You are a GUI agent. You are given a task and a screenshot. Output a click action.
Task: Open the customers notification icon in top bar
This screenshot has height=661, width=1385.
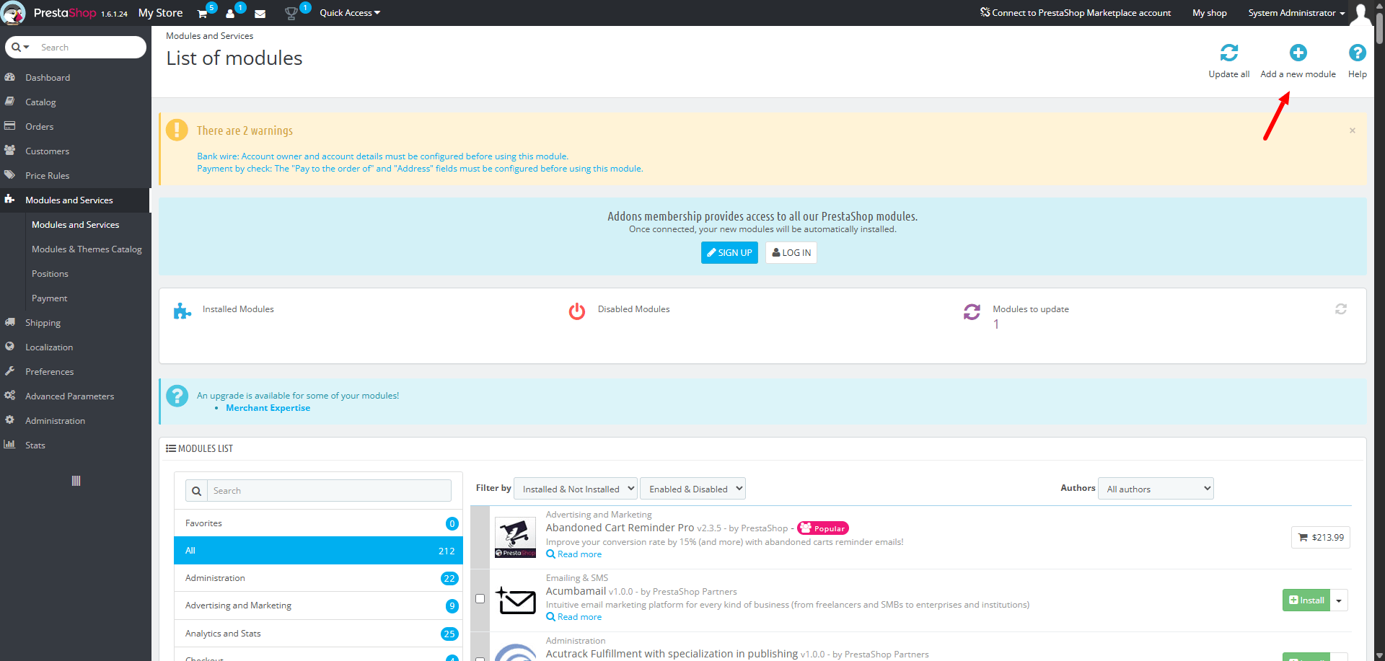230,14
